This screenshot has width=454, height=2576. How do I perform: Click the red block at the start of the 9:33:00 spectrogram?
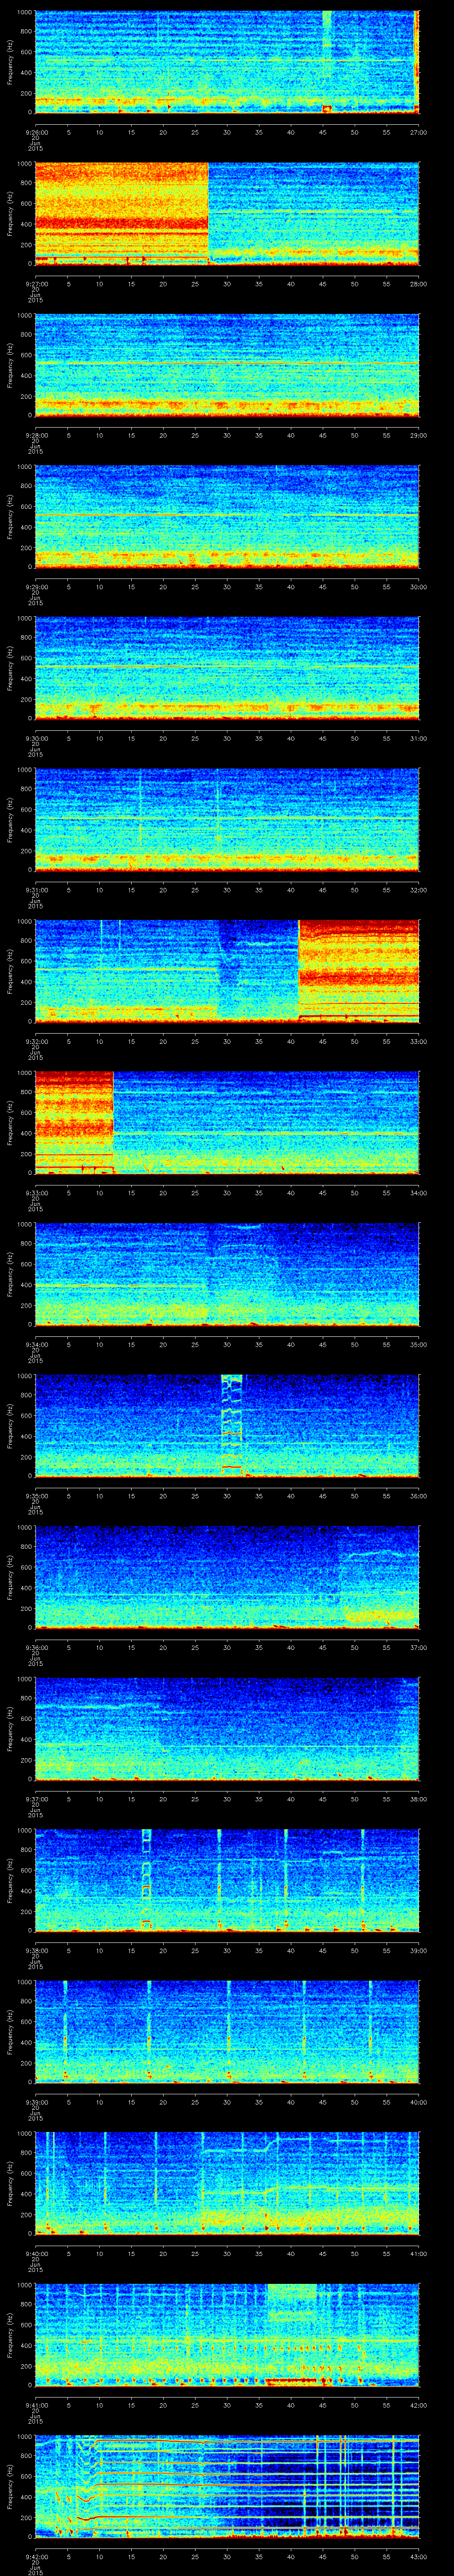(x=74, y=1122)
